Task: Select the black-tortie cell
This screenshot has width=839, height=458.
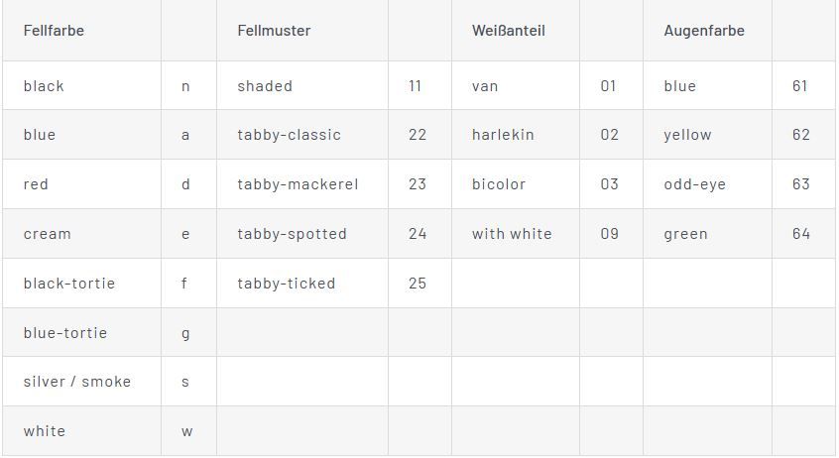Action: pyautogui.click(x=69, y=284)
